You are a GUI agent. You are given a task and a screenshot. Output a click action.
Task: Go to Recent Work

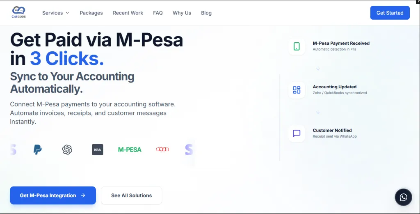pyautogui.click(x=128, y=13)
